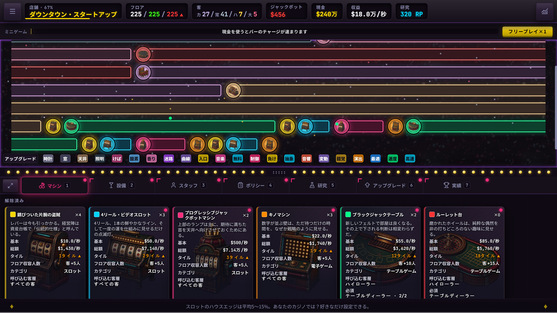Select the 照明 upgrade chip

(x=100, y=159)
